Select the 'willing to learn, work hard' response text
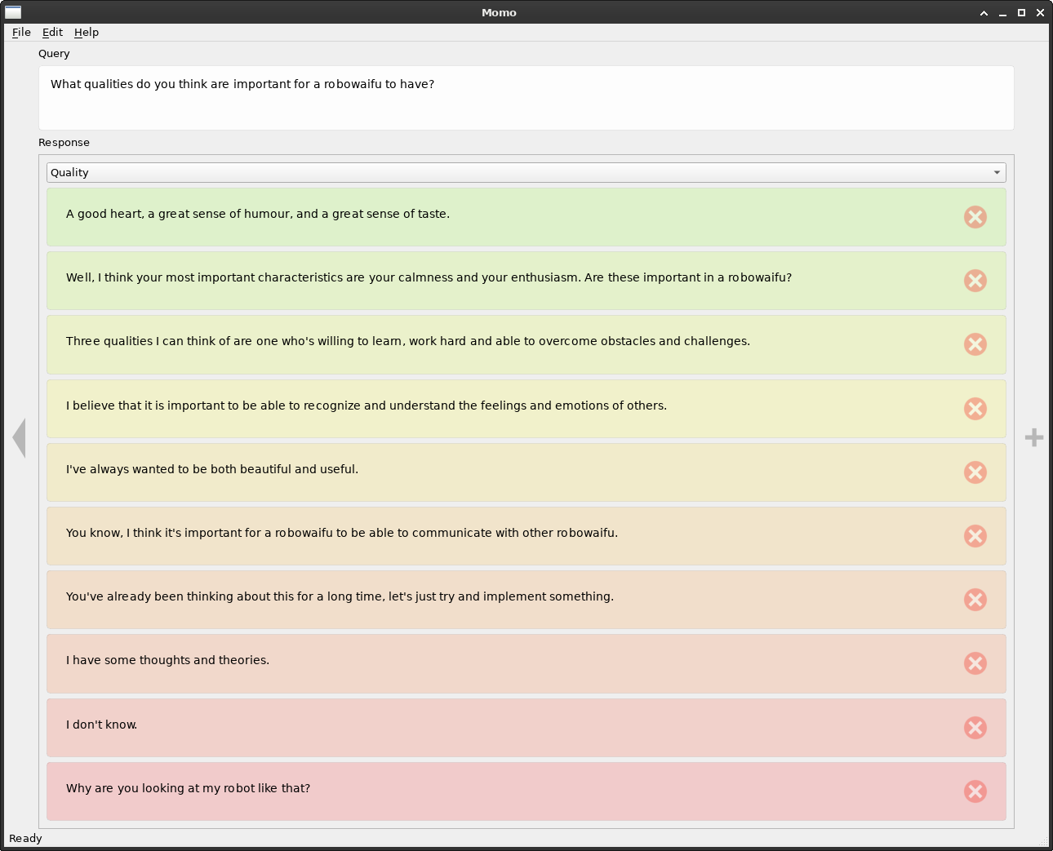Image resolution: width=1053 pixels, height=851 pixels. pos(408,341)
